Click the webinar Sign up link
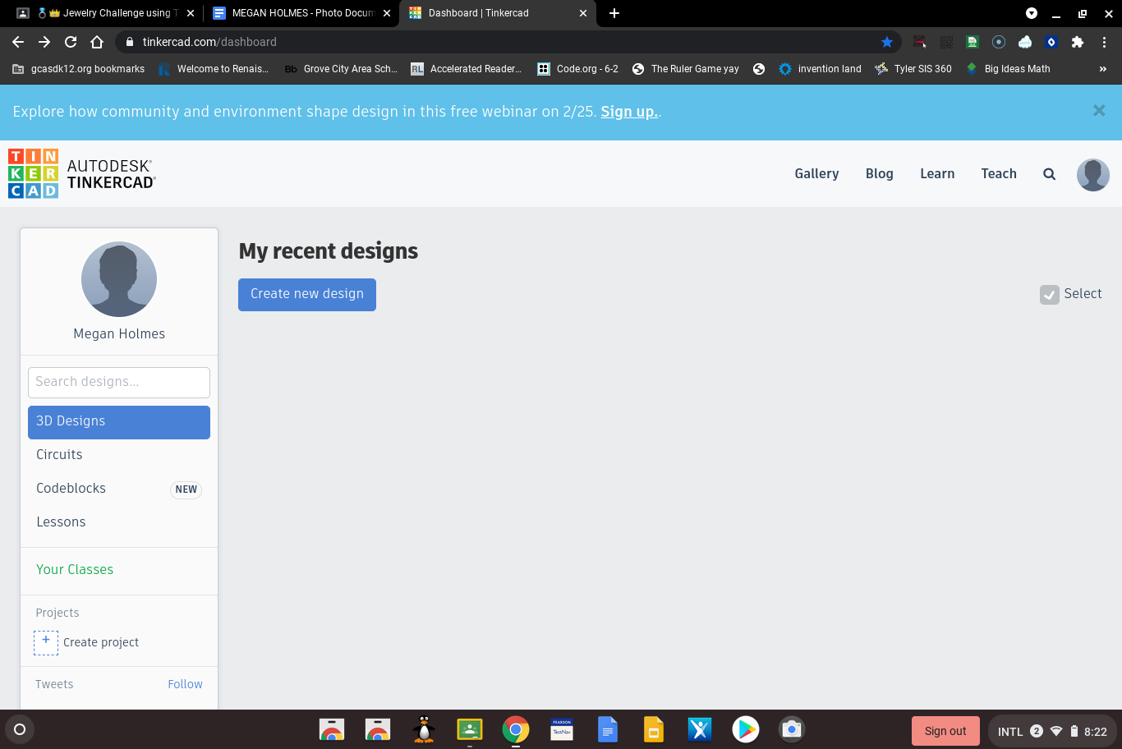1122x749 pixels. point(628,111)
